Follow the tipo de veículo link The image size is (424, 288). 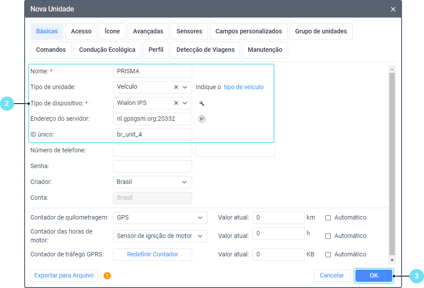click(x=244, y=87)
